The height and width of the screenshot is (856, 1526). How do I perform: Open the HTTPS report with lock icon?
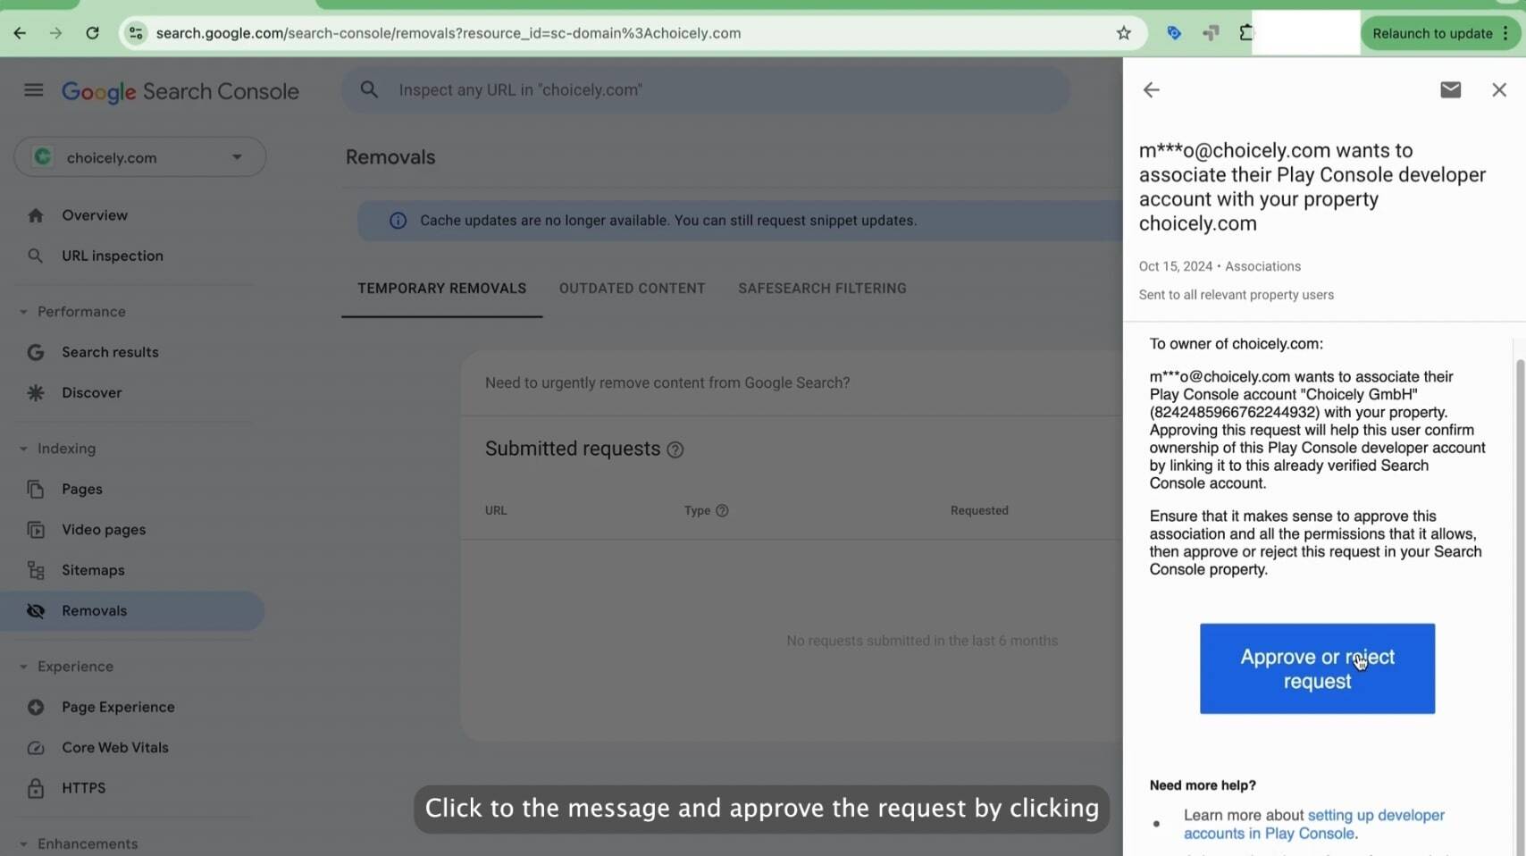point(83,787)
